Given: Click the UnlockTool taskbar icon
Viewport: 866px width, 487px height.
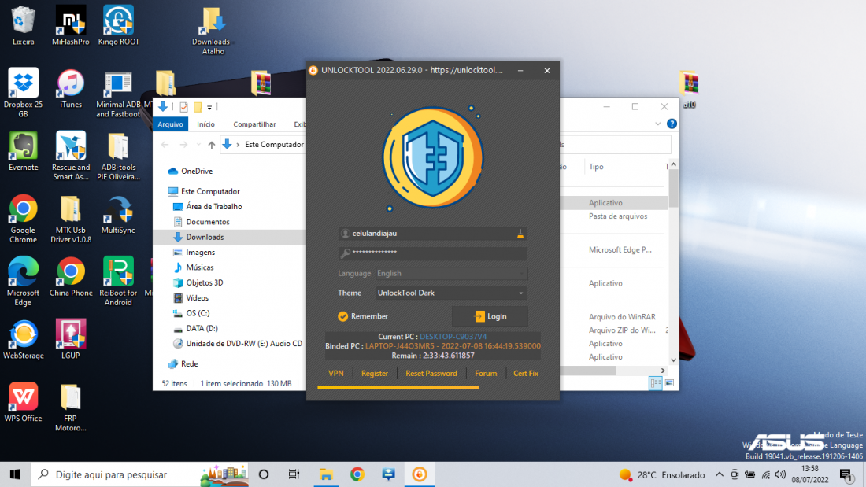Looking at the screenshot, I should tap(420, 474).
